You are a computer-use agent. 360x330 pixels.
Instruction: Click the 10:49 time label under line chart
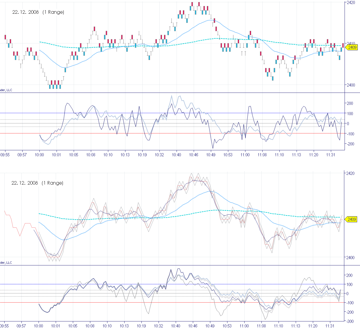coord(210,326)
